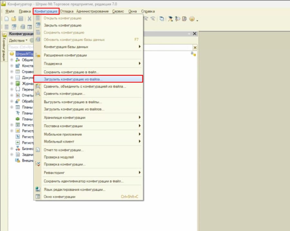The width and height of the screenshot is (290, 231).
Task: Click the Close configuration icon in the menu
Action: coord(38,25)
